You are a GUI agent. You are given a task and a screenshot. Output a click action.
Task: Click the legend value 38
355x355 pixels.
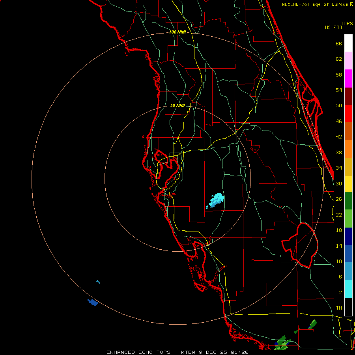click(x=339, y=153)
